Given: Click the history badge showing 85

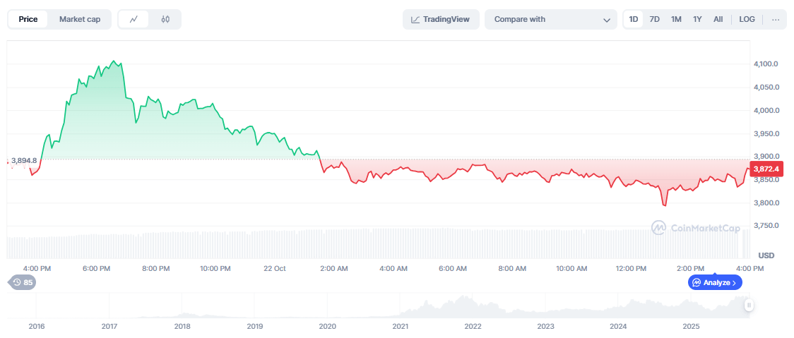Looking at the screenshot, I should click(x=22, y=282).
